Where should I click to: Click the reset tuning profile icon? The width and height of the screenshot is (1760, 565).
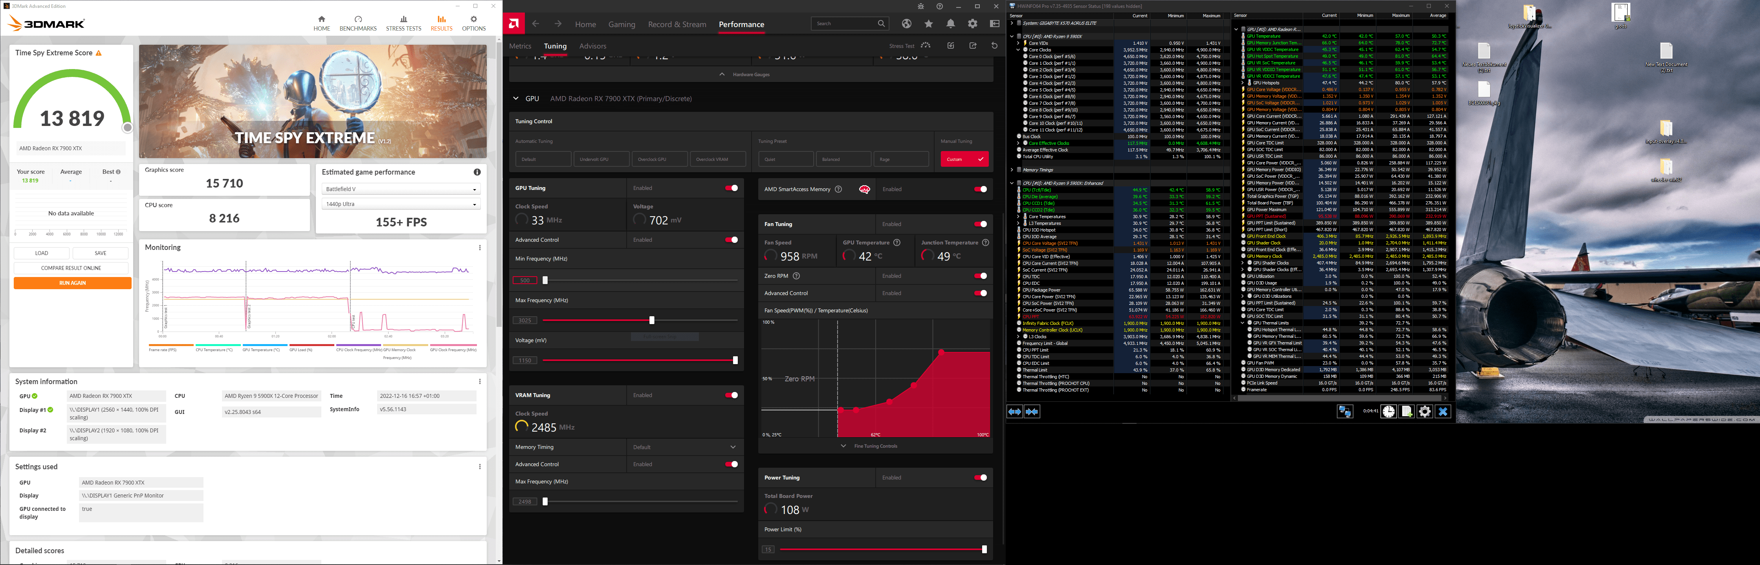(x=994, y=46)
